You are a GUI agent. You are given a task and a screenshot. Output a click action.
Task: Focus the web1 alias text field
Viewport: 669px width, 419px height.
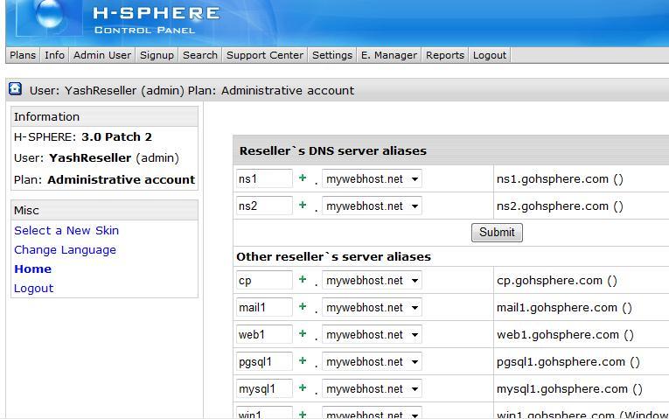(264, 334)
